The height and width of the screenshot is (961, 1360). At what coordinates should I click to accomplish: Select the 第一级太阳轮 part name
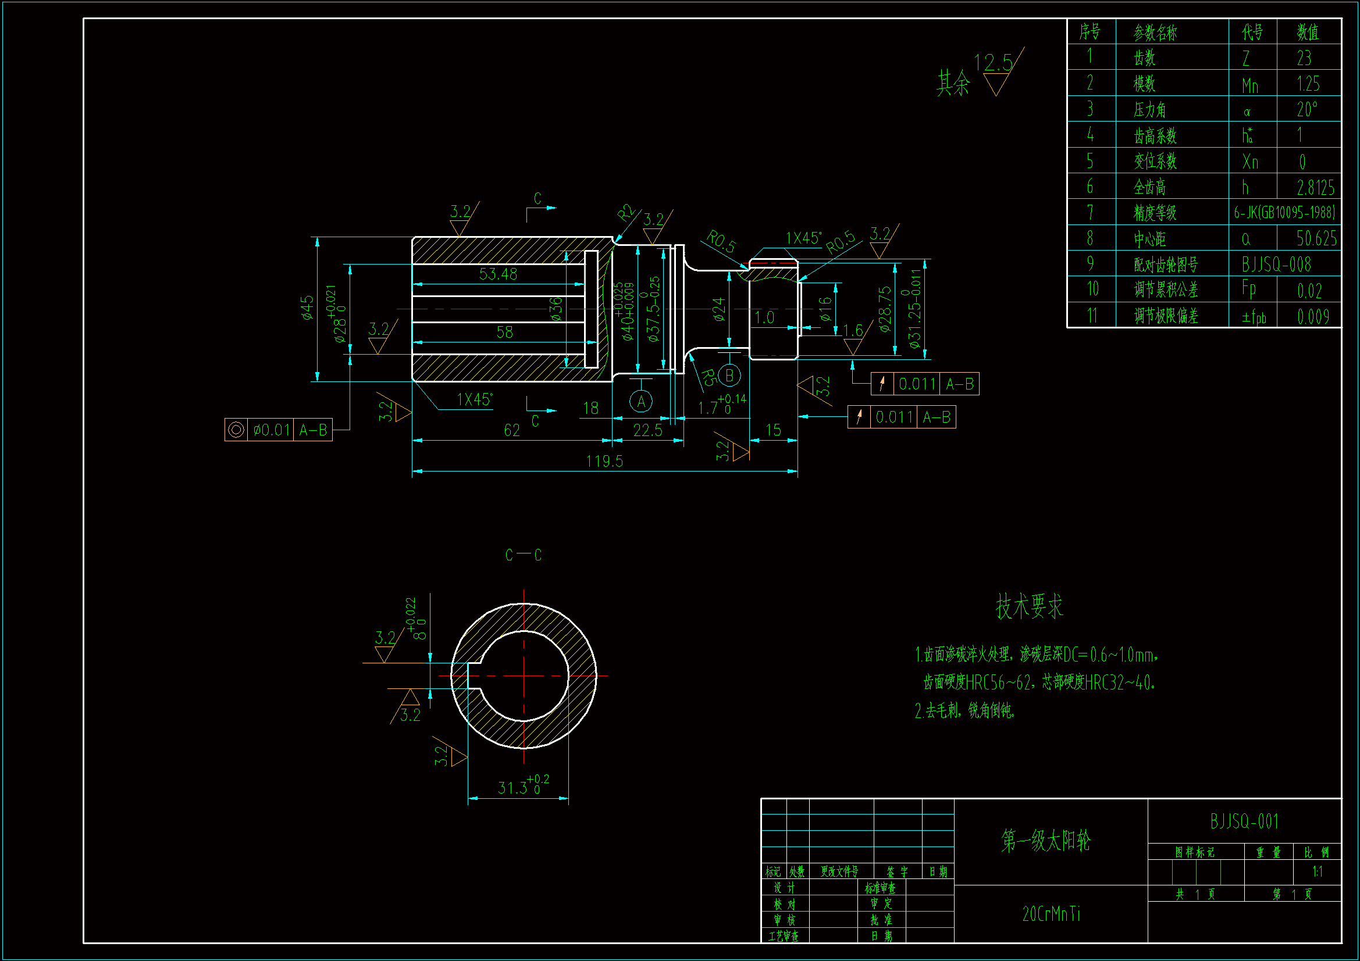1045,840
